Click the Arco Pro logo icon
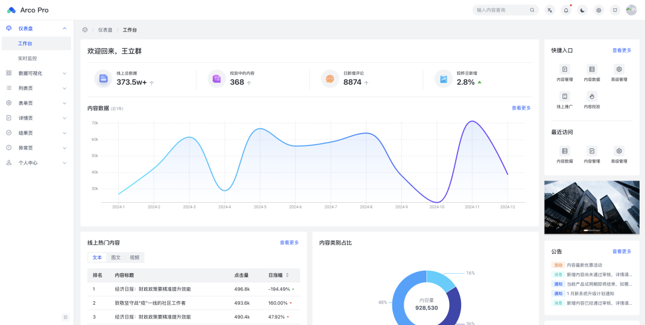Screen dimensions: 645x325 [11, 10]
